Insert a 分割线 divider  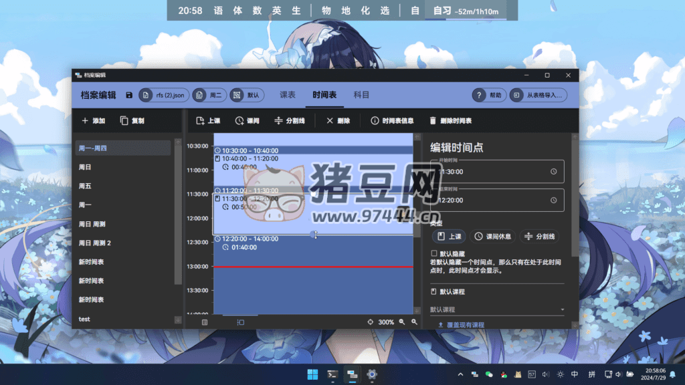tap(289, 121)
